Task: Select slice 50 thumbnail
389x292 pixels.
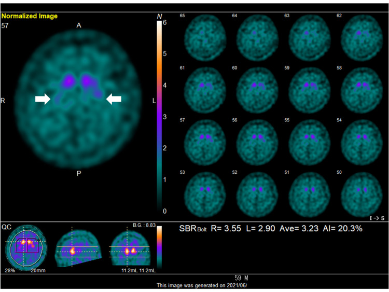Action: click(362, 194)
